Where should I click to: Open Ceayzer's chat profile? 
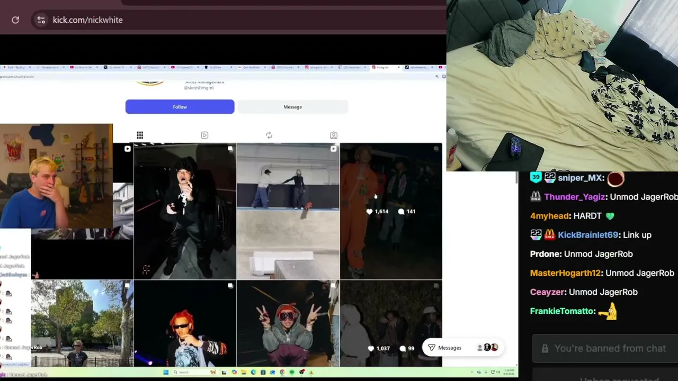tap(547, 292)
